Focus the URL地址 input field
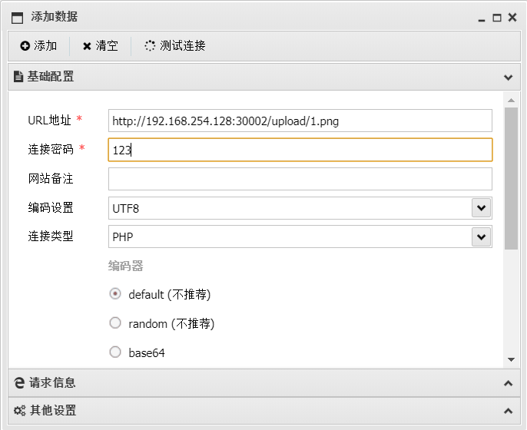 tap(300, 121)
